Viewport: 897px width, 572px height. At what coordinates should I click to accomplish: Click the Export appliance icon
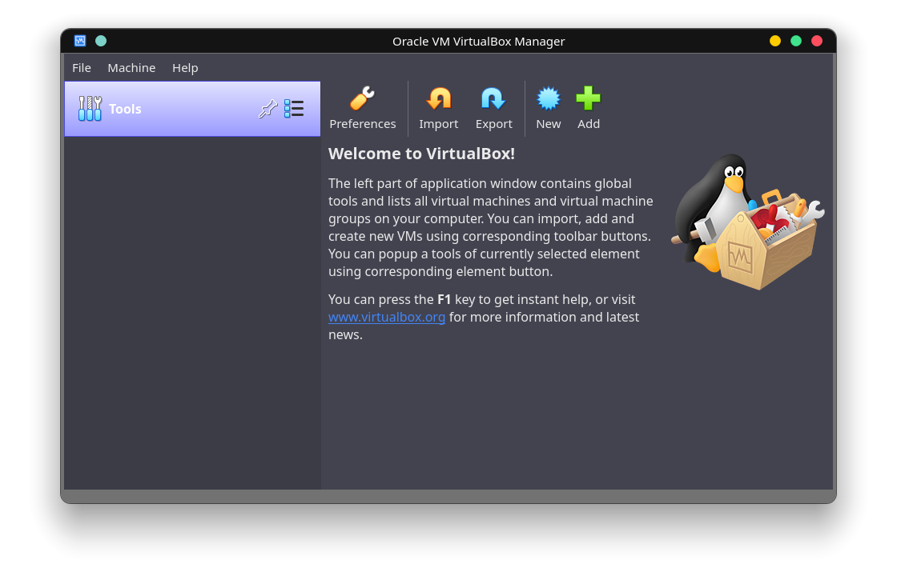coord(493,98)
